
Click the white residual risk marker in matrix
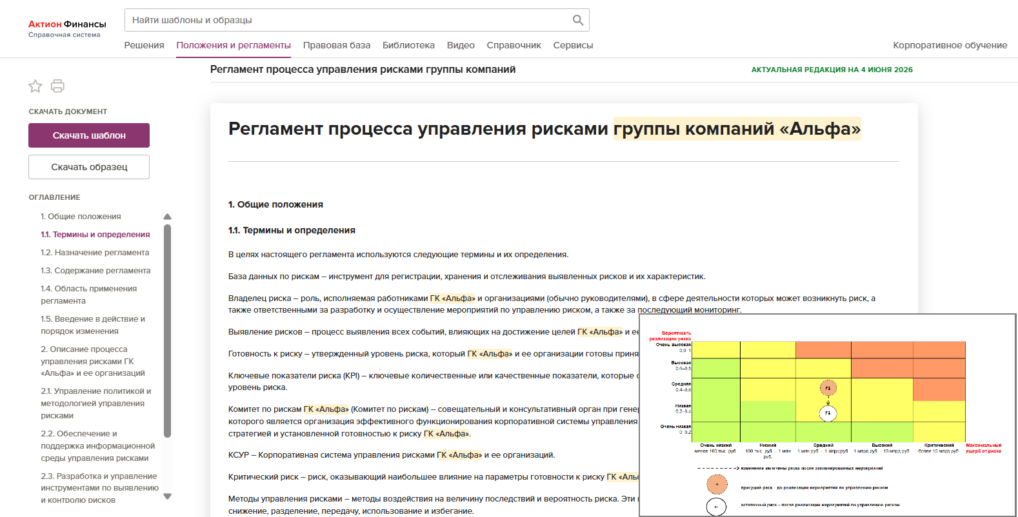(x=828, y=413)
